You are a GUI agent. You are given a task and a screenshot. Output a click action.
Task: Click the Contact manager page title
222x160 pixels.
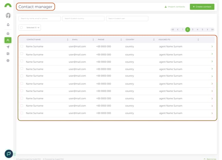pyautogui.click(x=35, y=7)
